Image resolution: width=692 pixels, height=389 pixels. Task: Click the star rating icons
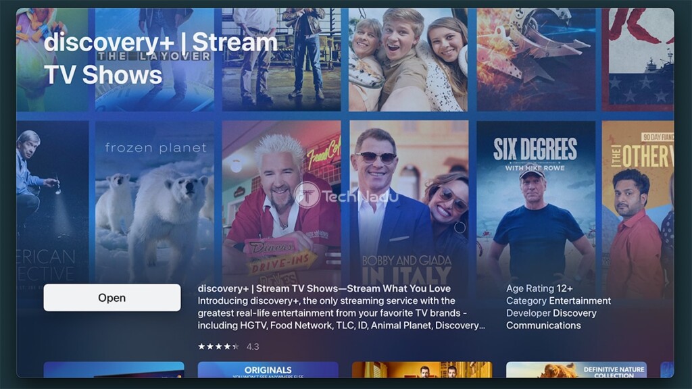click(218, 346)
